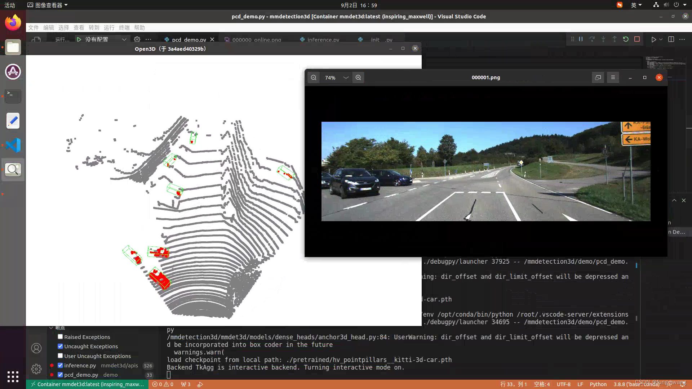Zoom in on 000001.png image
Viewport: 692px width, 389px height.
point(358,77)
